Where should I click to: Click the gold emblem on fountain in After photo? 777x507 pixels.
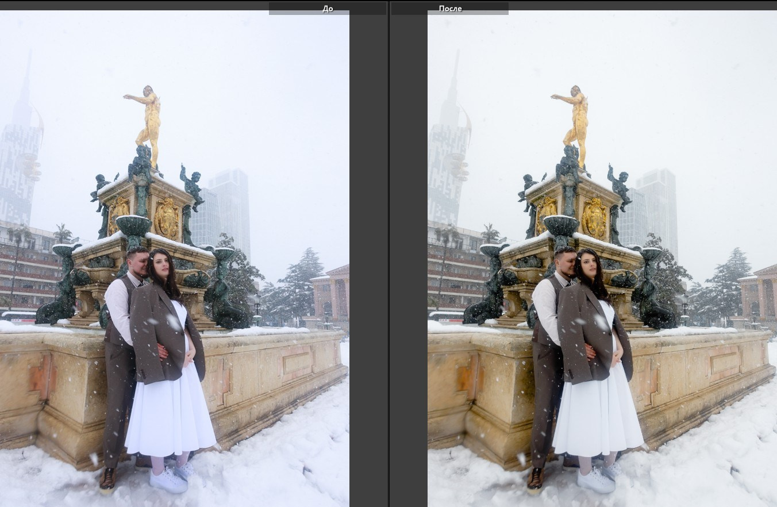pos(593,218)
